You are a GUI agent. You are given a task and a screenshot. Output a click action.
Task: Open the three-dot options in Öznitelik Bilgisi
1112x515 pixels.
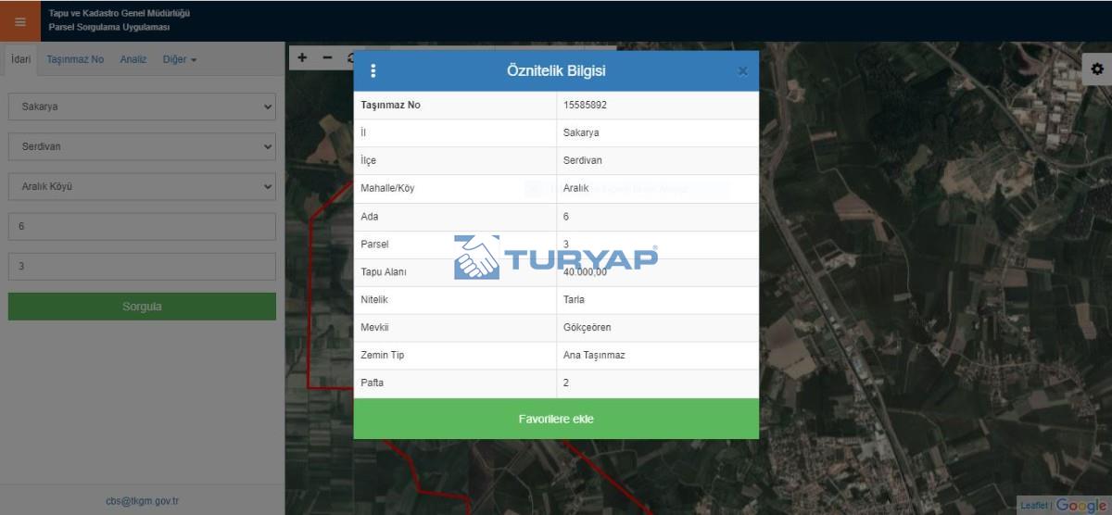point(373,71)
